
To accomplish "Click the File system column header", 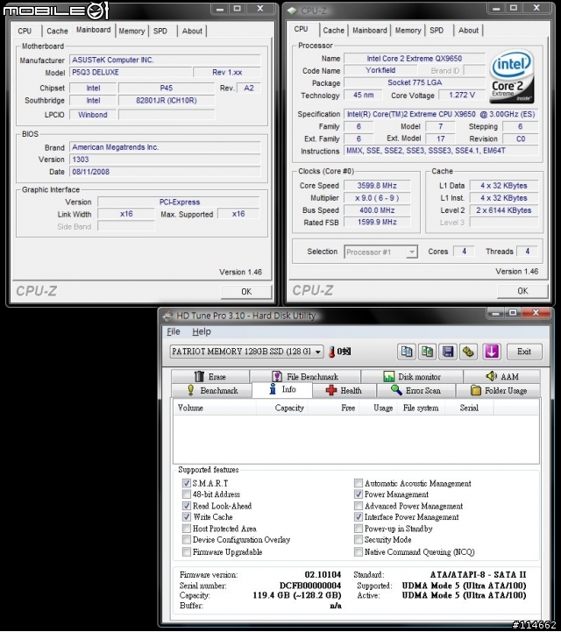I will pos(421,408).
